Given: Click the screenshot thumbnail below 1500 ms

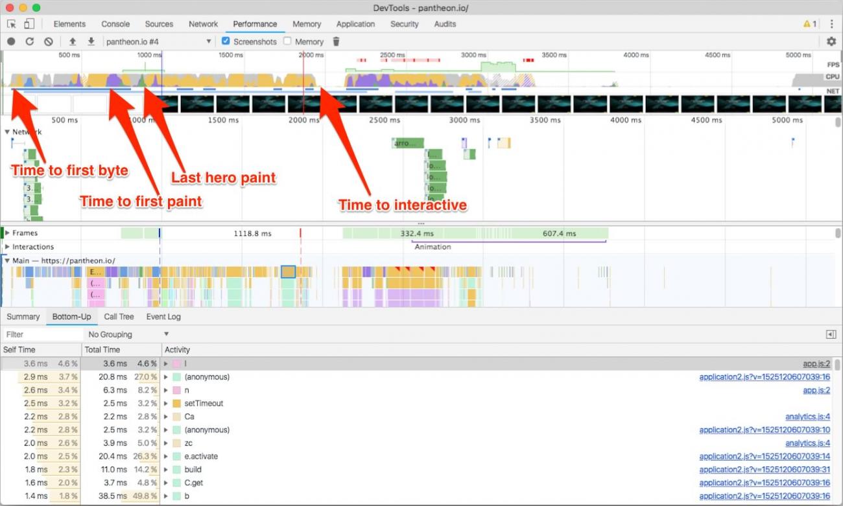Looking at the screenshot, I should (233, 104).
